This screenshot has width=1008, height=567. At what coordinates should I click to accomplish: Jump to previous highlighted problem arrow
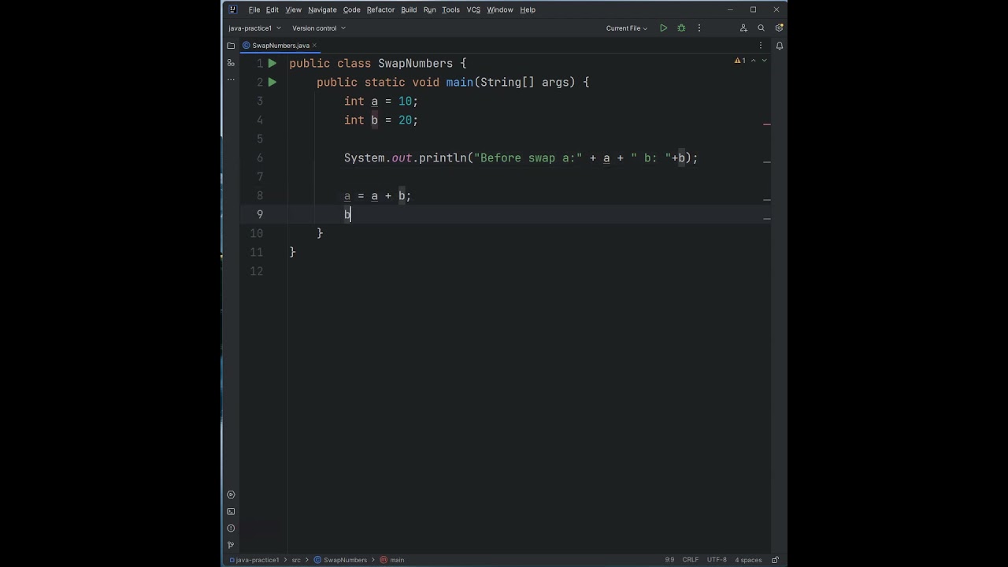[x=753, y=61]
